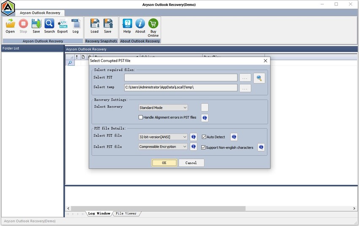Viewport: 359px width, 226px height.
Task: Switch to the File Viewer tab
Action: coord(126,214)
